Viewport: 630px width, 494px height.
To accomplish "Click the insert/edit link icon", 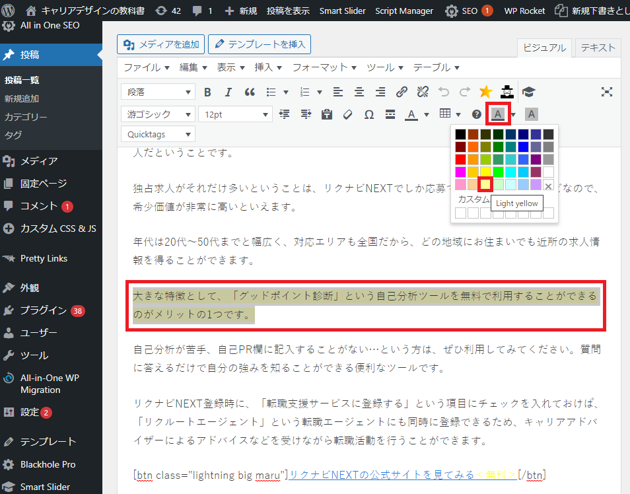I will click(x=402, y=92).
